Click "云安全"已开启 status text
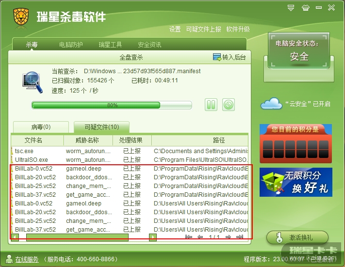This screenshot has width=345, height=267. pos(308,104)
